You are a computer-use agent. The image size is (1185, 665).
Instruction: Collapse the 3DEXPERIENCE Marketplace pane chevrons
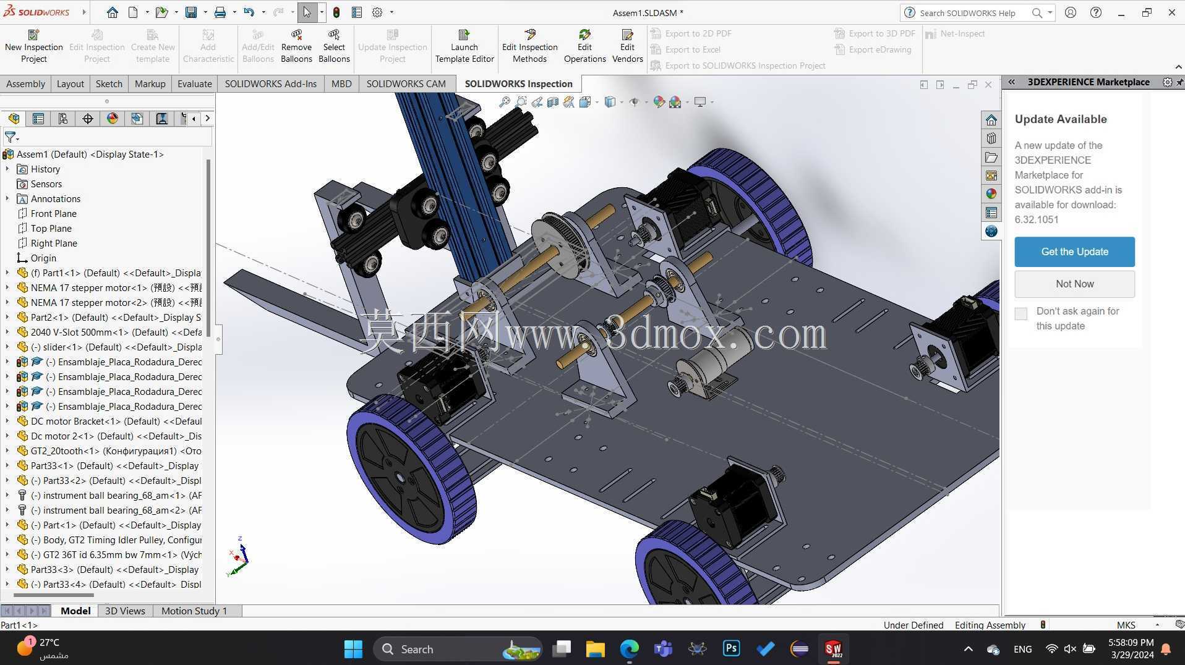coord(1012,82)
